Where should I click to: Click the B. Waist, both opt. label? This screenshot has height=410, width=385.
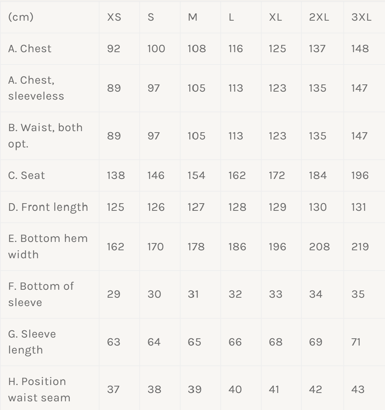[45, 135]
